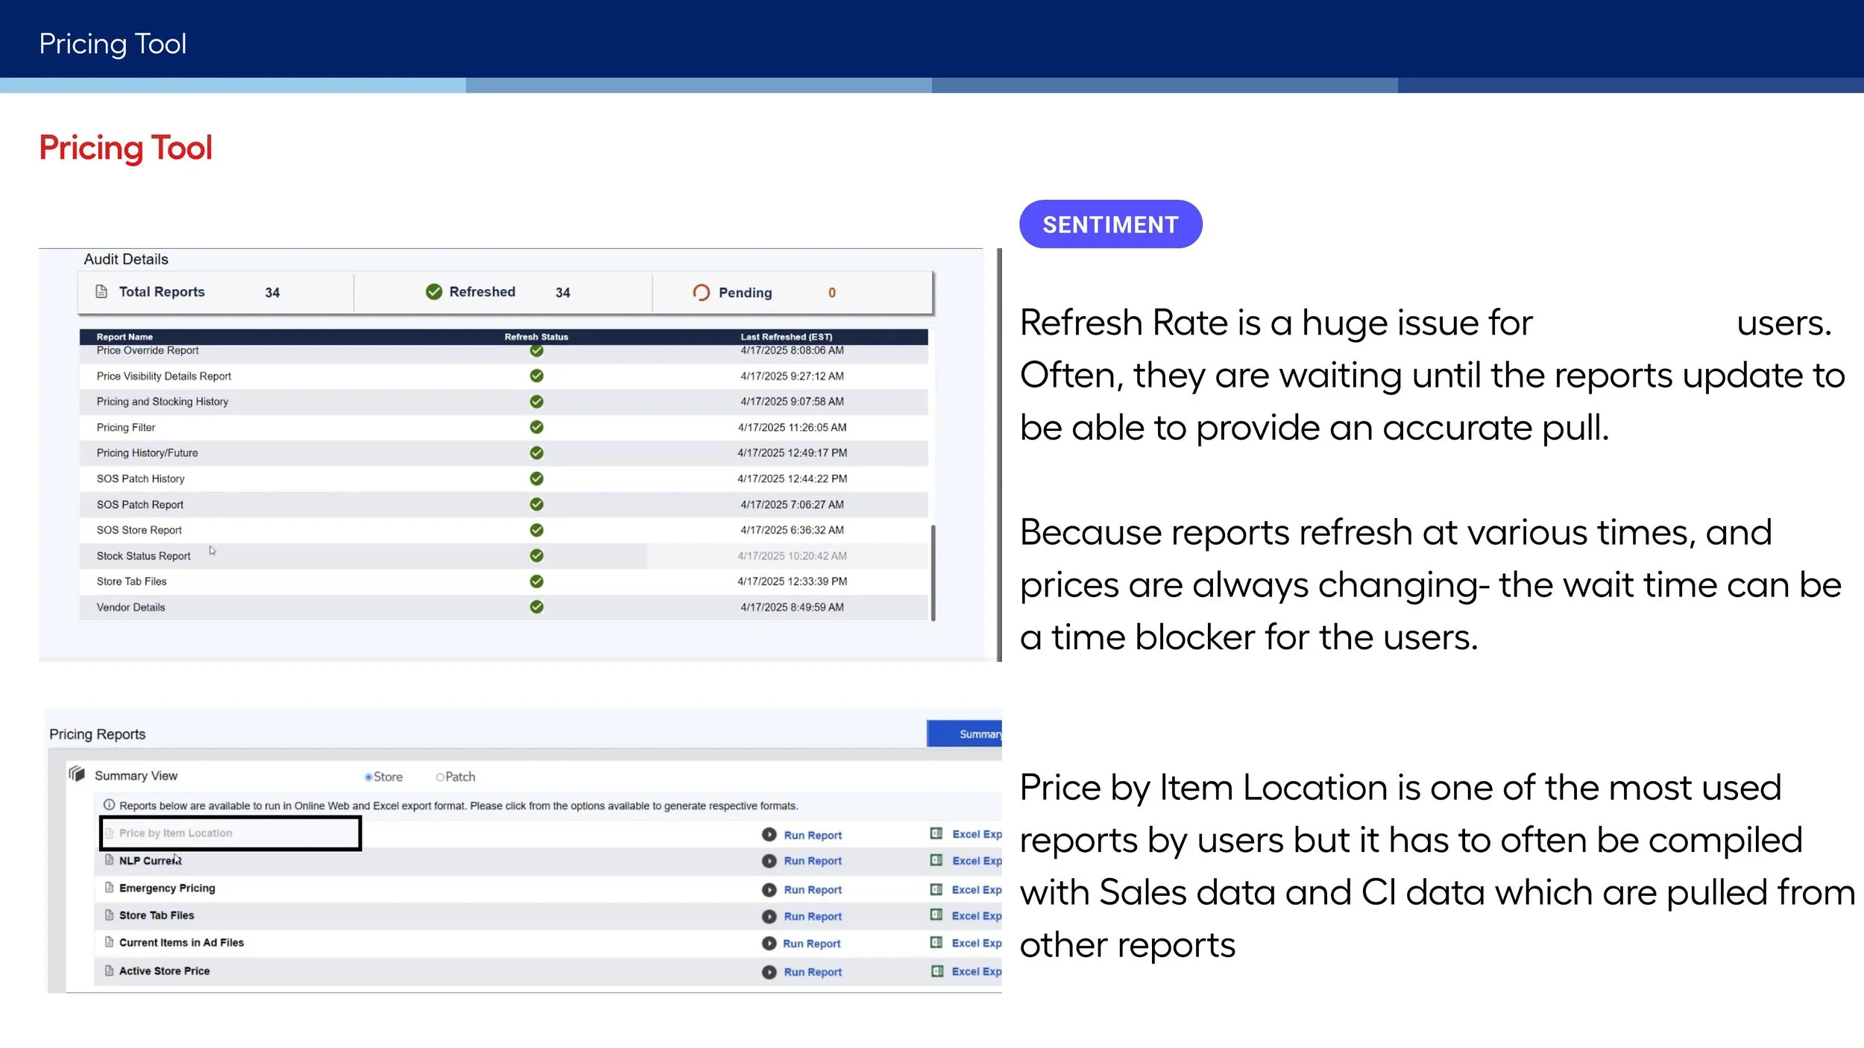
Task: Click the highlighted Price by Item Location entry
Action: tap(176, 833)
